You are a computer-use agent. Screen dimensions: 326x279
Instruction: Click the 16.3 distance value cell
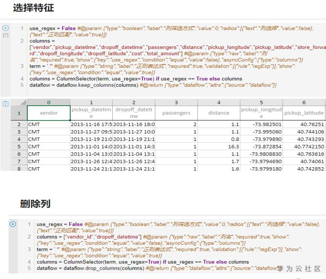219,146
